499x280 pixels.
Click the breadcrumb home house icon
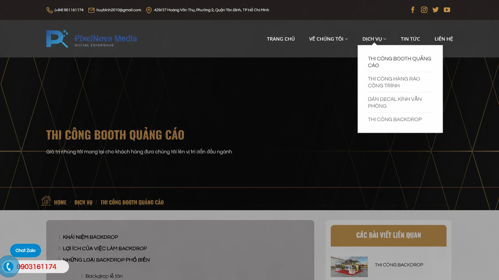coord(46,201)
